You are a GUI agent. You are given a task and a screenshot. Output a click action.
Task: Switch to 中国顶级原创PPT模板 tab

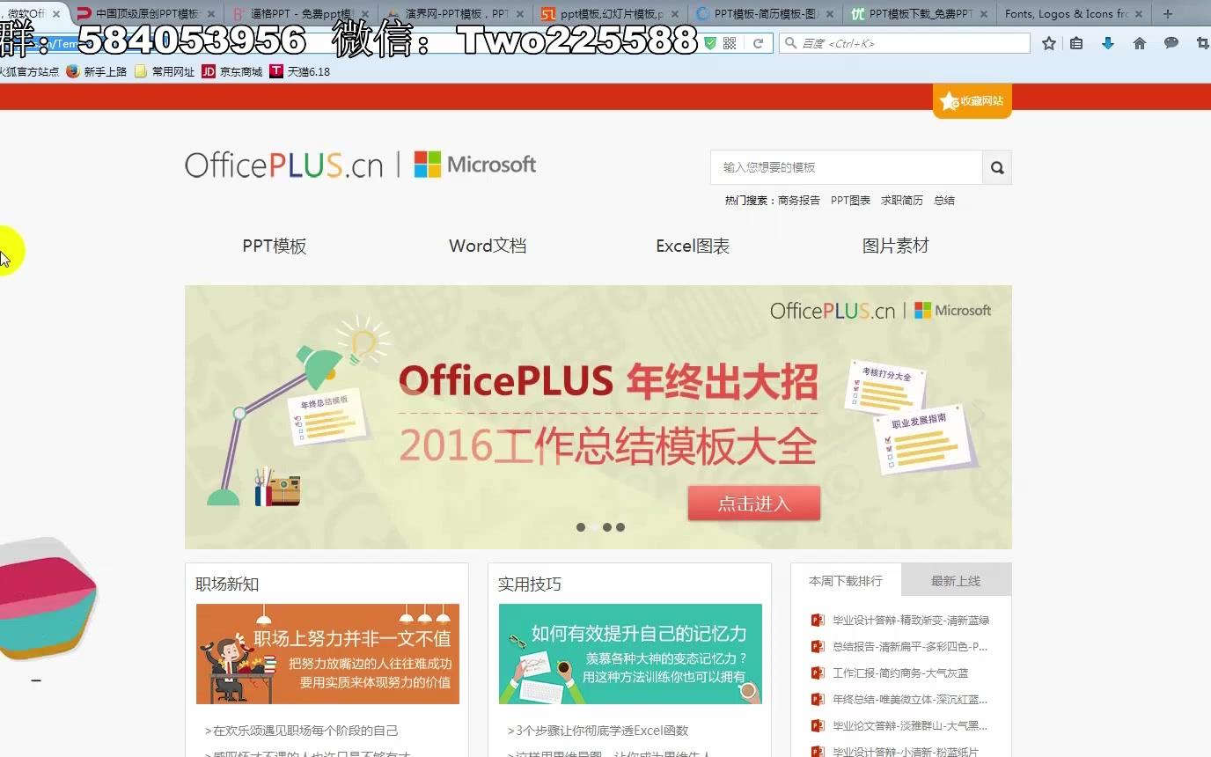tap(147, 13)
